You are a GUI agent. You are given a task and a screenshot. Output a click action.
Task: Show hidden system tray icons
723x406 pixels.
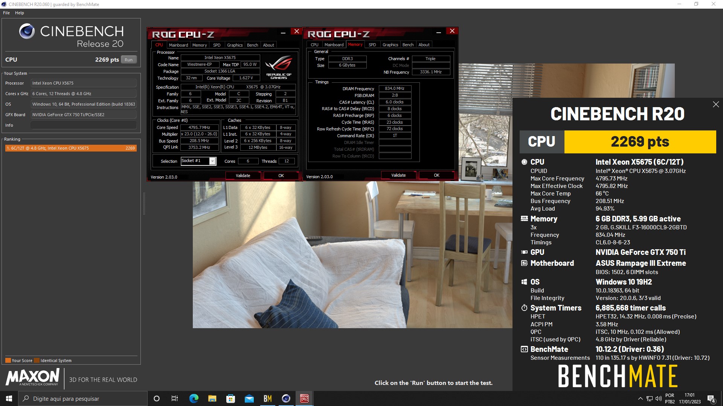coord(640,398)
